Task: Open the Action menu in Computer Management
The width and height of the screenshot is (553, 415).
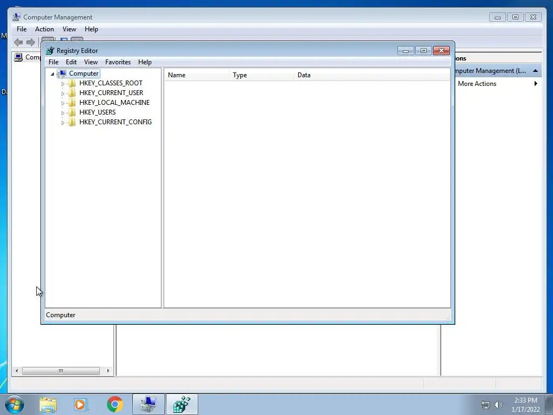Action: (44, 29)
